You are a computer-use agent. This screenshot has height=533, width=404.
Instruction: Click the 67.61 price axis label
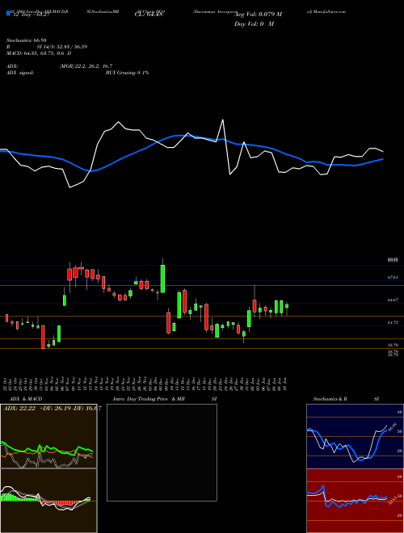[393, 277]
